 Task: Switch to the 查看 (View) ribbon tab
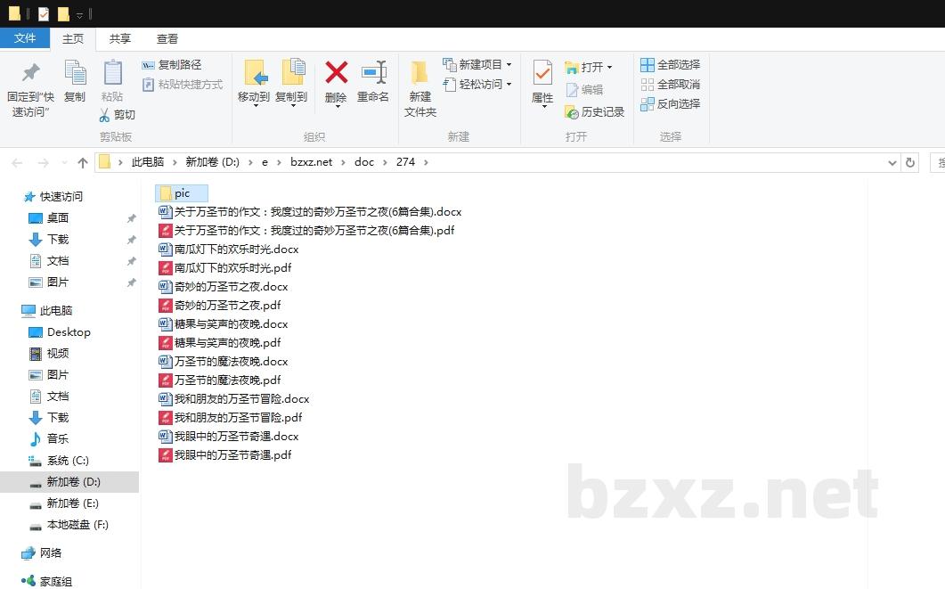point(167,38)
